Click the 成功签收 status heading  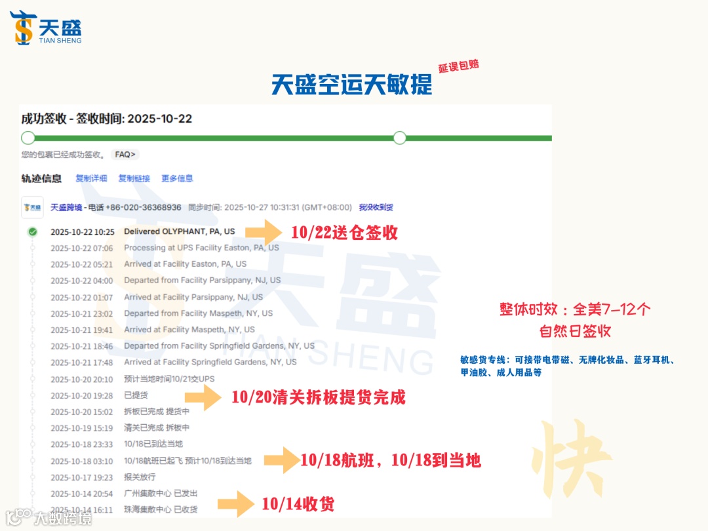(107, 119)
